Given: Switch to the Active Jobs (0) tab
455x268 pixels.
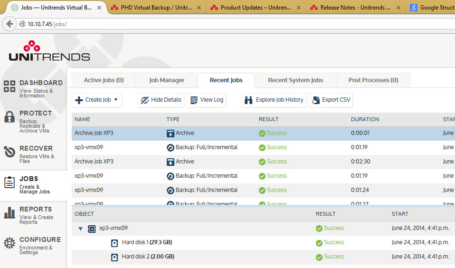Looking at the screenshot, I should (104, 80).
